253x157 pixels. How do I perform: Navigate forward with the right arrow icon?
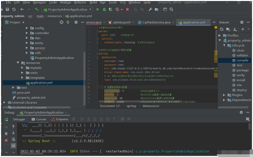tap(29, 9)
